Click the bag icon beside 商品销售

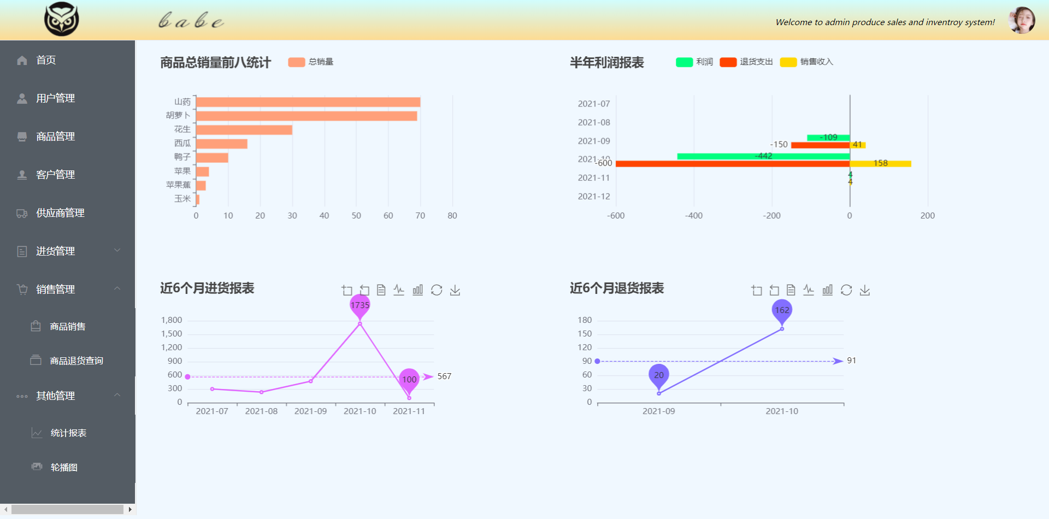pyautogui.click(x=36, y=326)
